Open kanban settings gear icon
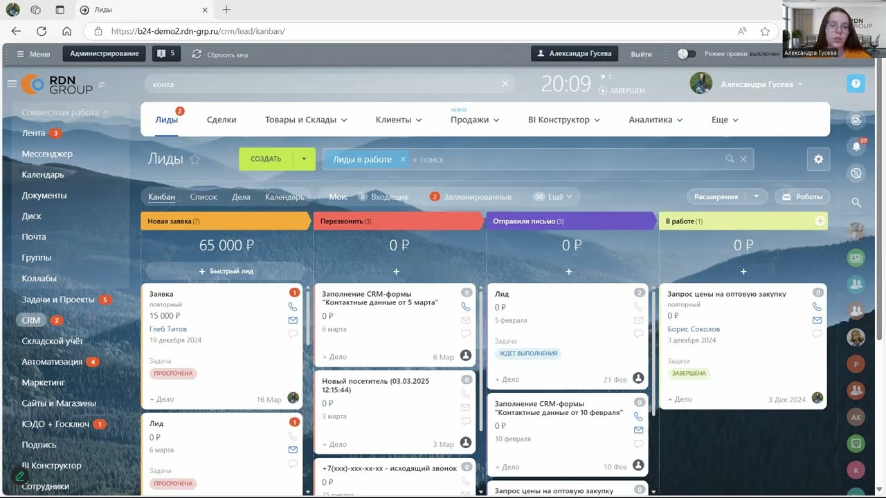Screen dimensions: 886x498 coord(818,159)
